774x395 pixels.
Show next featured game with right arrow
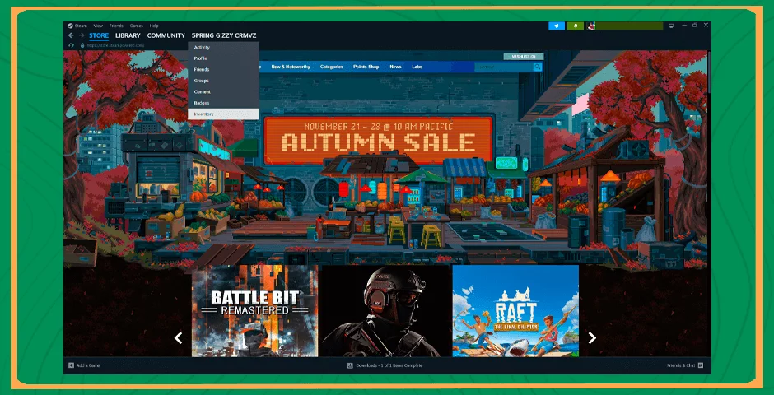(592, 337)
